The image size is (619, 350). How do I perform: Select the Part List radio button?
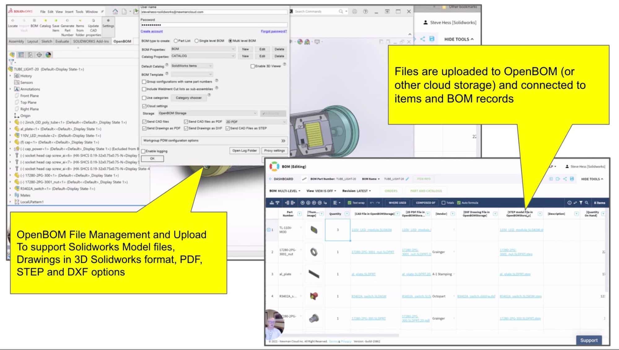[x=176, y=41]
